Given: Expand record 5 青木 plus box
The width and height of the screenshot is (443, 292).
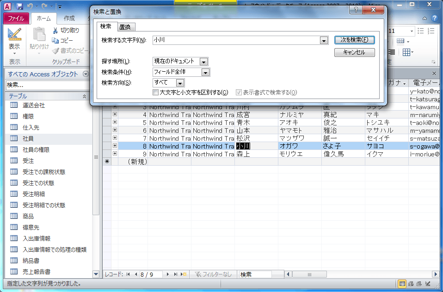Looking at the screenshot, I should pos(115,122).
